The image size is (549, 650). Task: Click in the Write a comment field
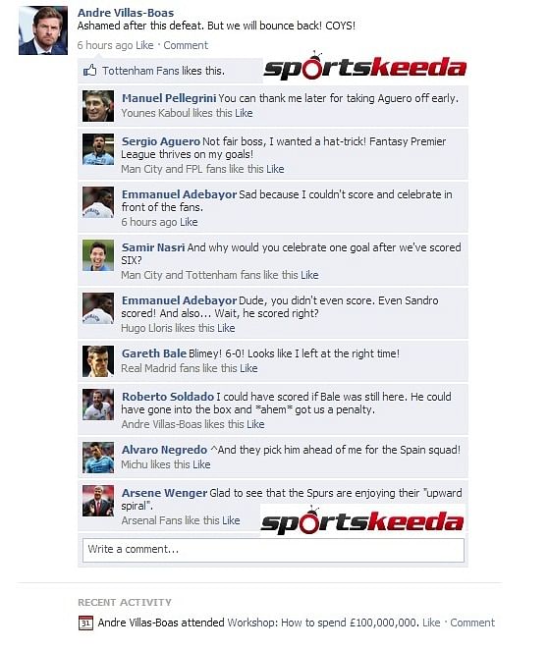pos(273,550)
